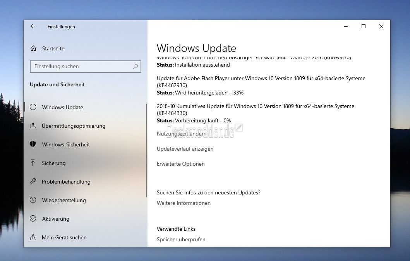Screen dimensions: 410x261
Task: Click the Windows Update page heading
Action: click(x=196, y=48)
